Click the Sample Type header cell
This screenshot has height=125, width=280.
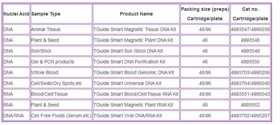coord(61,14)
